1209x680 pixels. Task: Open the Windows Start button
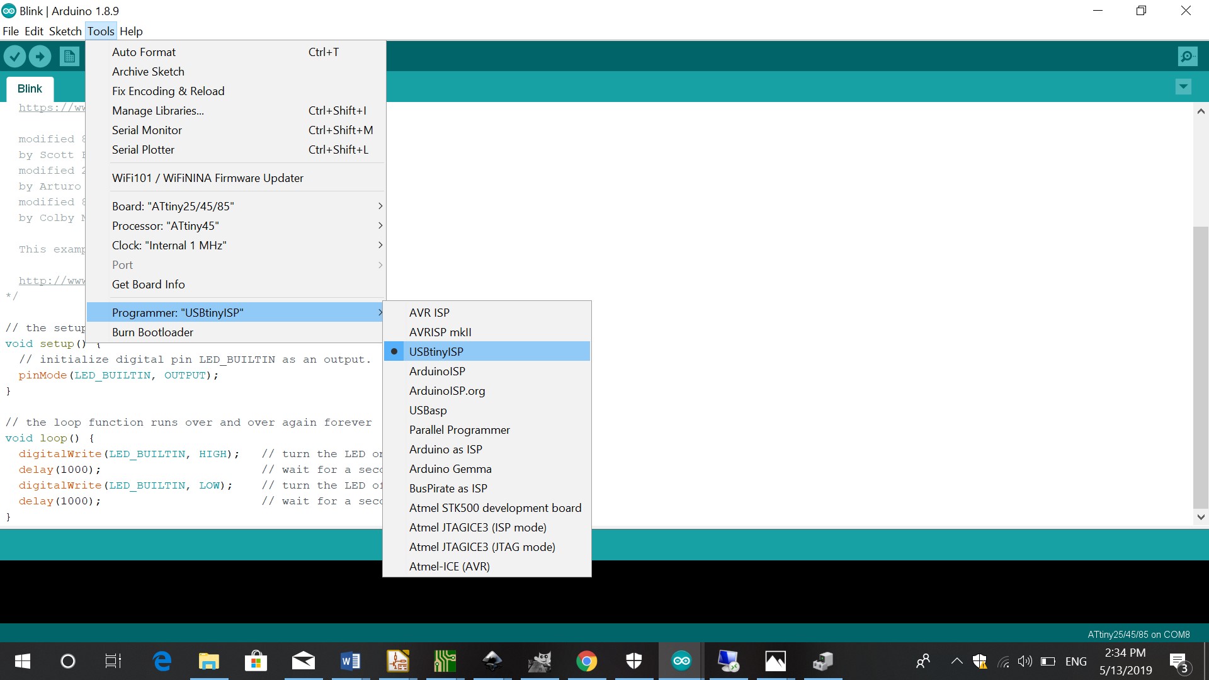tap(23, 661)
